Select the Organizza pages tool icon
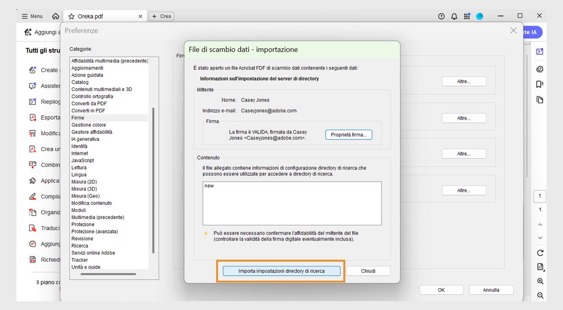563x310 pixels. click(x=32, y=212)
